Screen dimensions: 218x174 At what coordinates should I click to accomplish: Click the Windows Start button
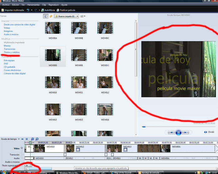click(4, 172)
